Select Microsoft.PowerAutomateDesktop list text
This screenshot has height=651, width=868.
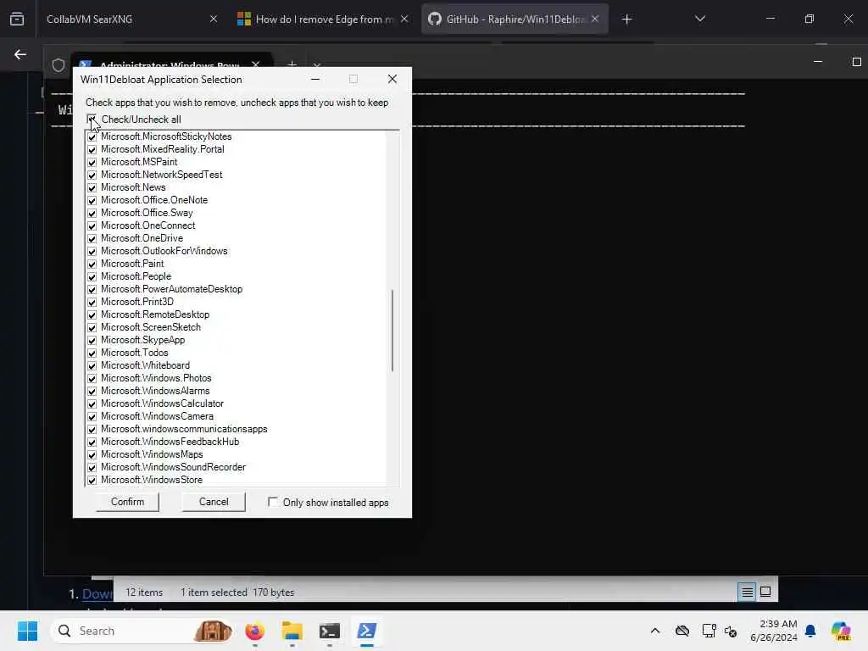(x=171, y=290)
